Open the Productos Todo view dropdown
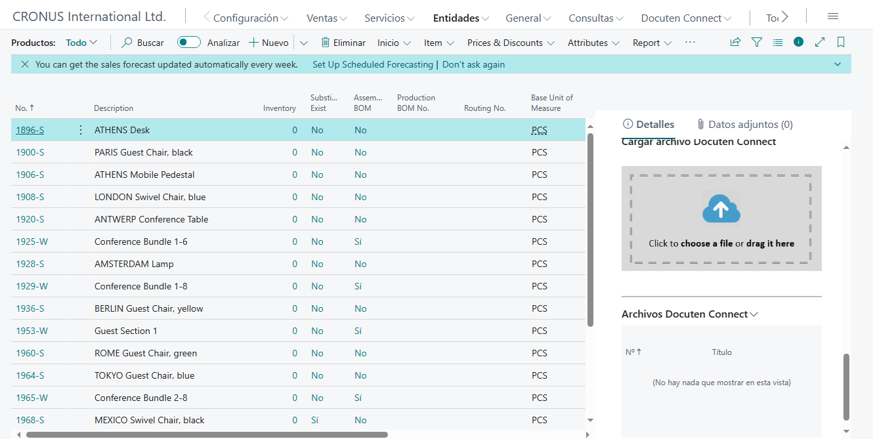The height and width of the screenshot is (439, 873). [81, 43]
